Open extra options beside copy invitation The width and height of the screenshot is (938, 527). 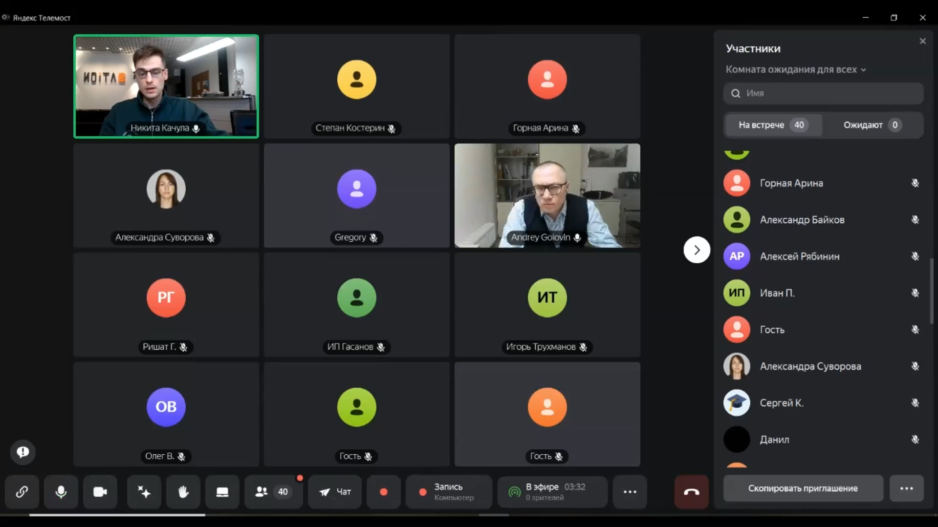pos(907,488)
